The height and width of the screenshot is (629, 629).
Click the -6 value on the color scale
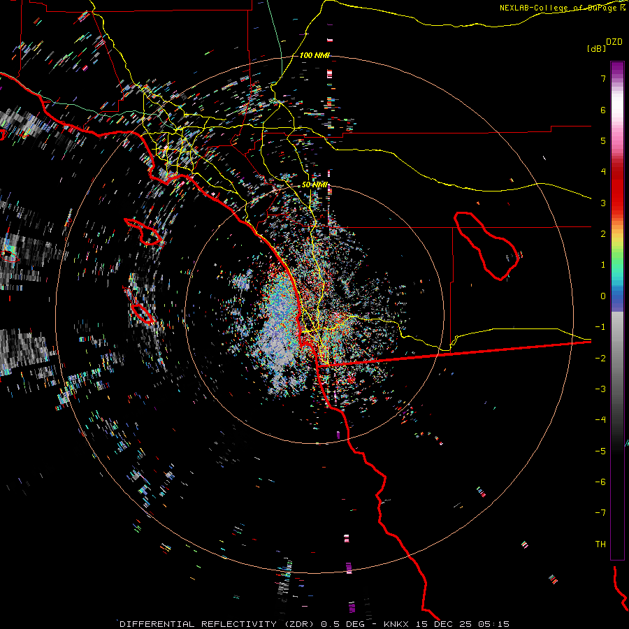pyautogui.click(x=600, y=482)
